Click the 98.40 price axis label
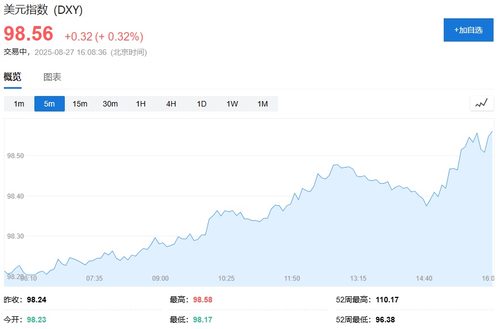 (16, 196)
